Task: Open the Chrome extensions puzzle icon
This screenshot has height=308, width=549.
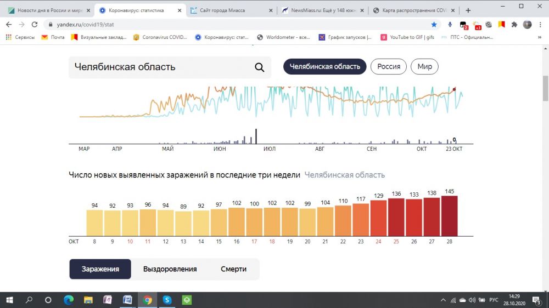Action: pos(514,25)
